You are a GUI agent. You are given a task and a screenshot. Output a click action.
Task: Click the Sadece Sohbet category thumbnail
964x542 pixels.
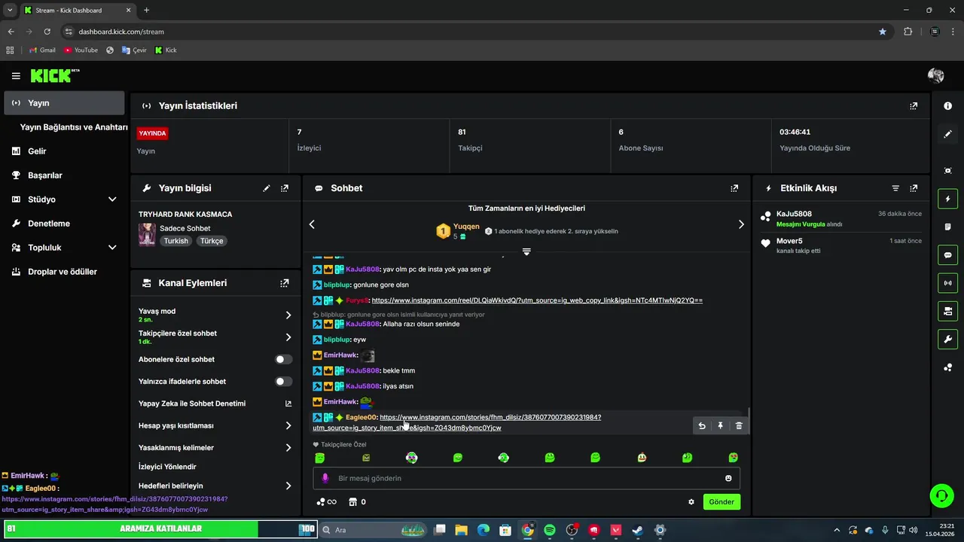click(147, 234)
